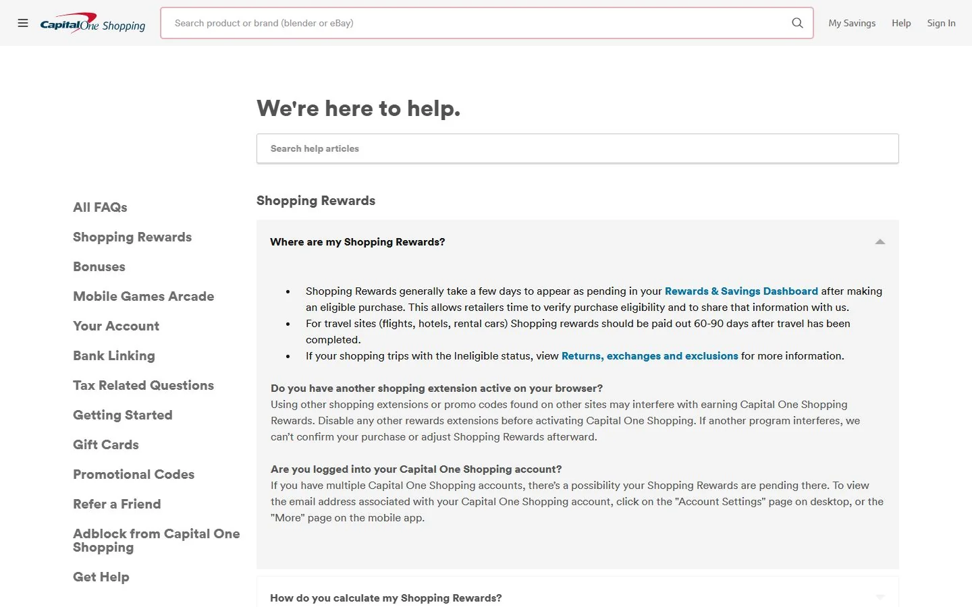
Task: Open the Mobile Games Arcade category
Action: tap(143, 296)
